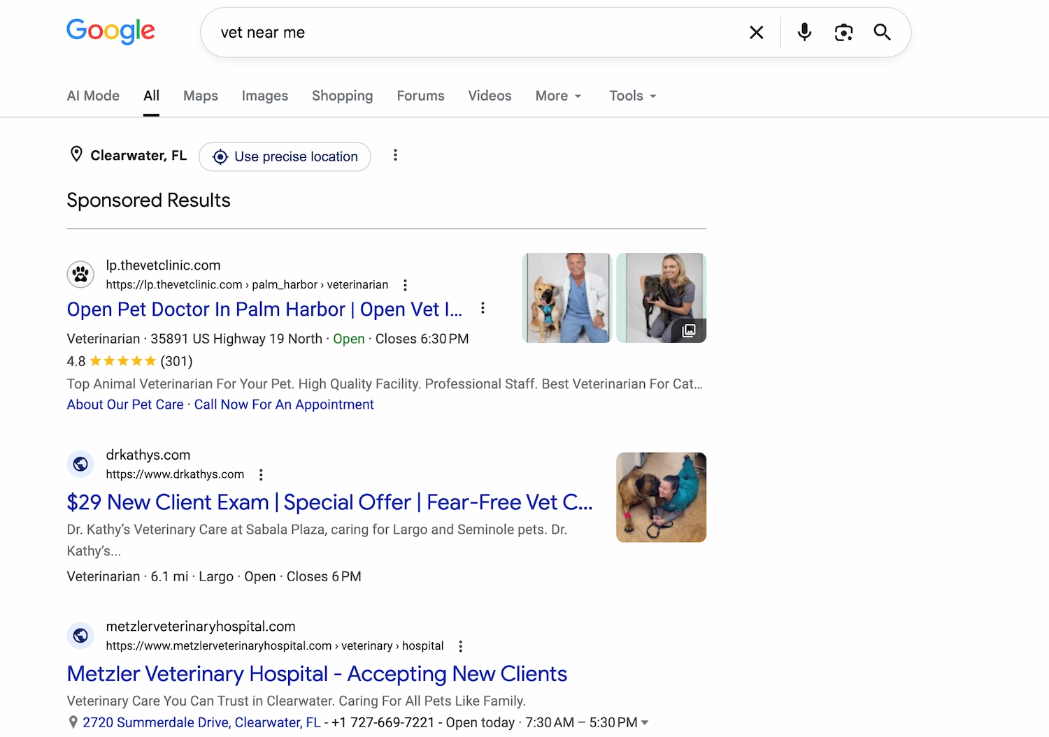This screenshot has height=737, width=1049.
Task: Switch to Videos tab
Action: click(x=490, y=96)
